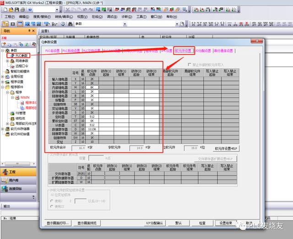This screenshot has height=239, width=293.
Task: Click navigation panel horizontal scrollbar
Action: [x=18, y=164]
